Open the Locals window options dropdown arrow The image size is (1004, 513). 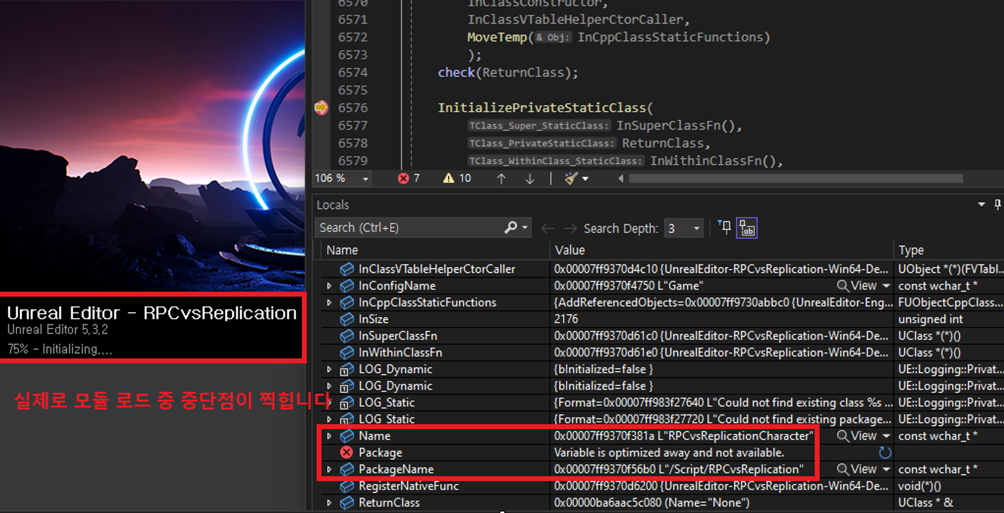[x=981, y=205]
